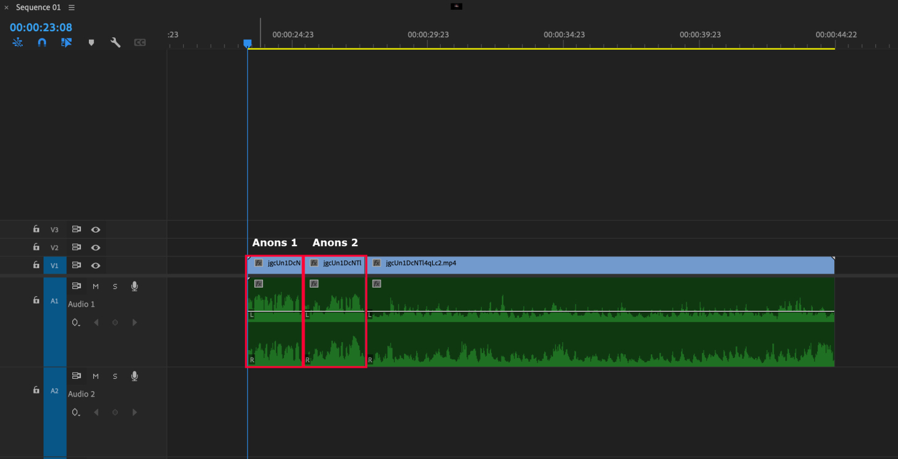Open Audio 2 show keyframes dropdown
The image size is (898, 459).
coord(76,412)
